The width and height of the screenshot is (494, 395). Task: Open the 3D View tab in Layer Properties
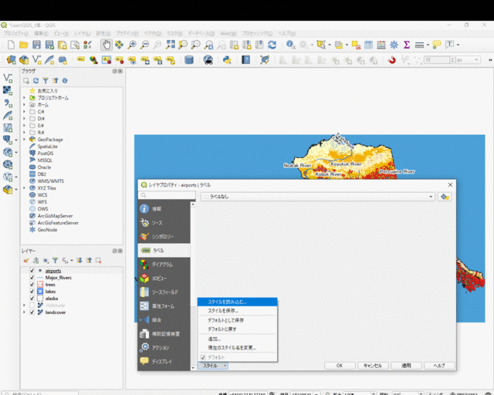(x=164, y=279)
